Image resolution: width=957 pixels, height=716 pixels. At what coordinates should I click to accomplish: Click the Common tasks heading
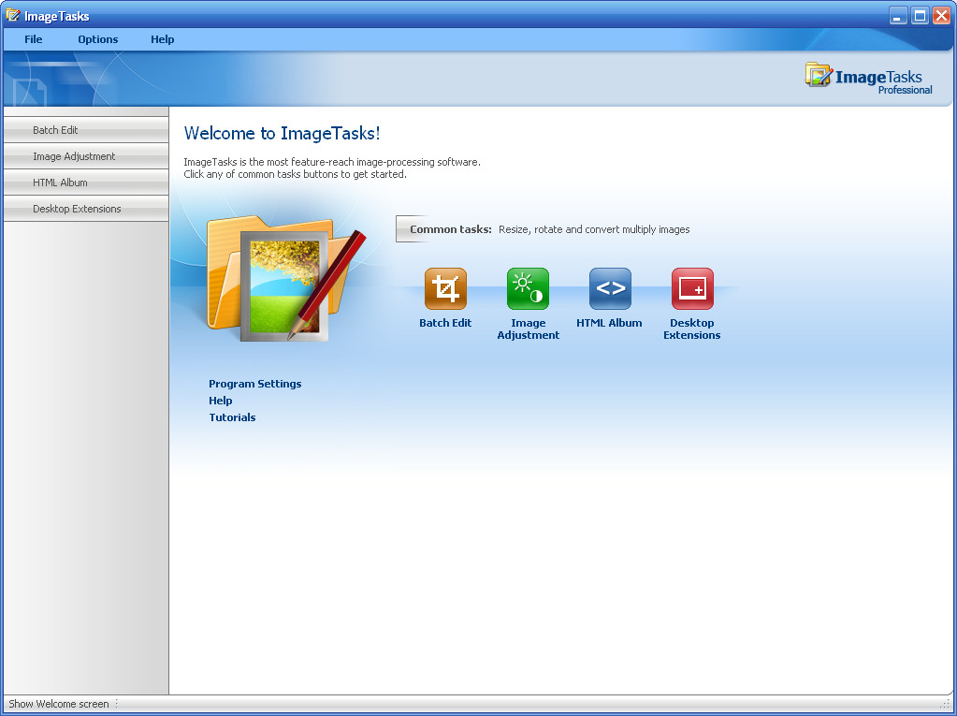(x=450, y=229)
